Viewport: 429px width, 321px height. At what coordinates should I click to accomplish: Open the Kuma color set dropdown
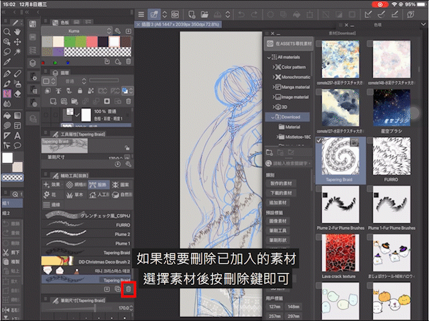(x=76, y=31)
